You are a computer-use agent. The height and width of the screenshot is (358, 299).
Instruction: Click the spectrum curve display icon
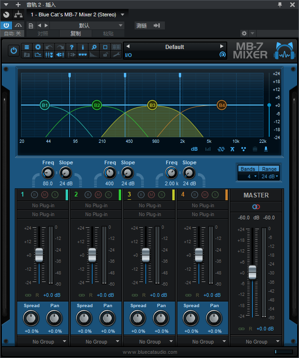(38, 55)
